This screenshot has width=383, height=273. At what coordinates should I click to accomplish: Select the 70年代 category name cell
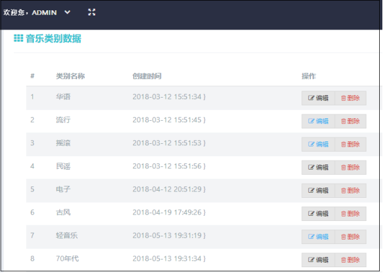pos(67,258)
